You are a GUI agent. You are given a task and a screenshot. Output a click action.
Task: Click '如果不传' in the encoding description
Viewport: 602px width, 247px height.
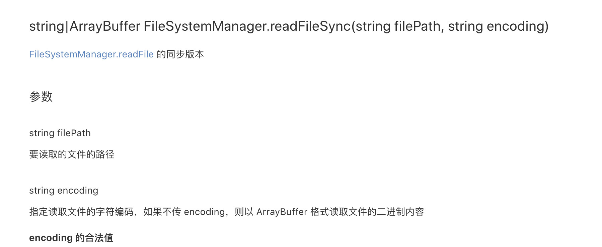[162, 212]
